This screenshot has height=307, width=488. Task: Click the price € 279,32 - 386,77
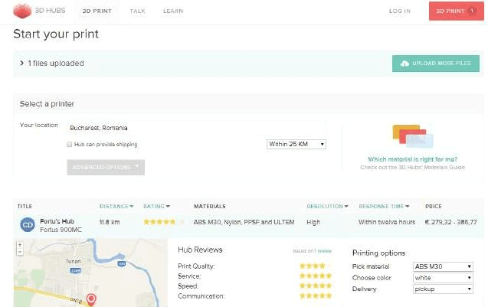[x=450, y=222]
